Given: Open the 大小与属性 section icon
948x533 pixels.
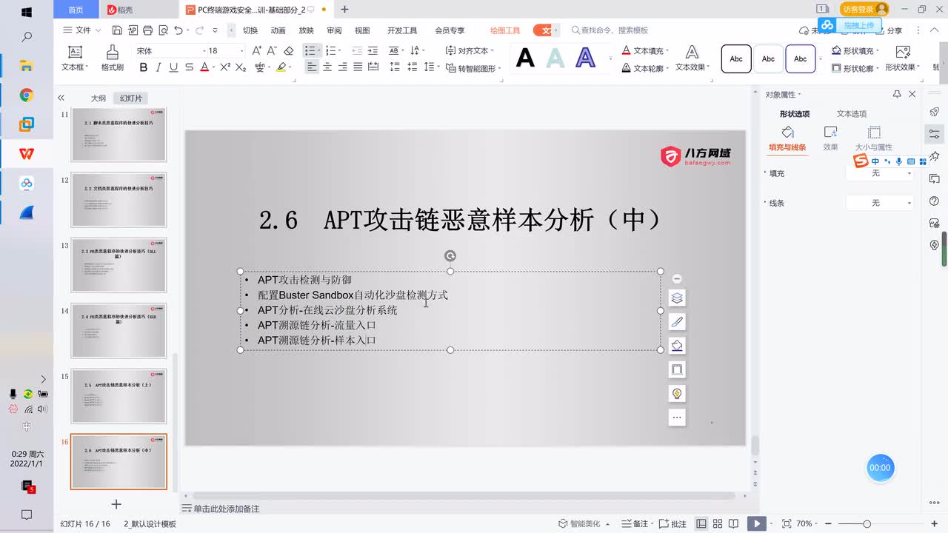Looking at the screenshot, I should (x=874, y=138).
